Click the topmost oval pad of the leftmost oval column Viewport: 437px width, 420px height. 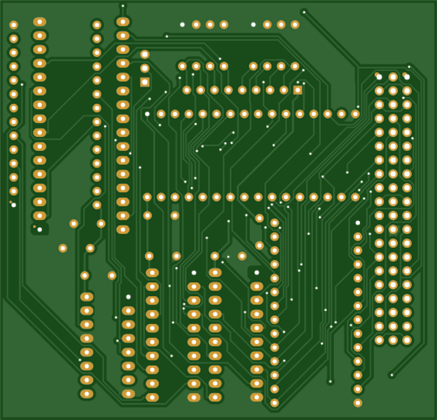point(39,22)
